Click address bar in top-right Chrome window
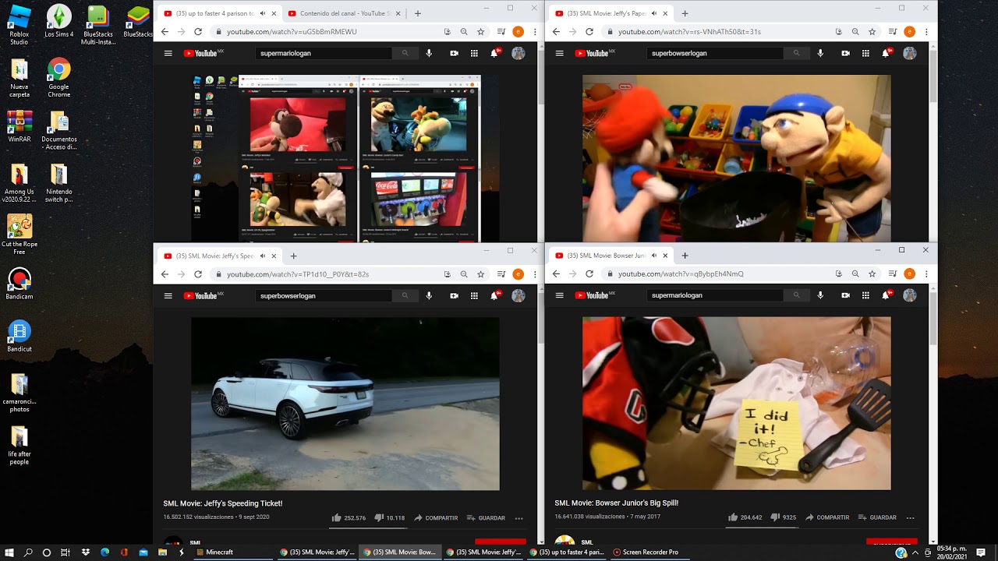Image resolution: width=998 pixels, height=561 pixels. pos(717,32)
